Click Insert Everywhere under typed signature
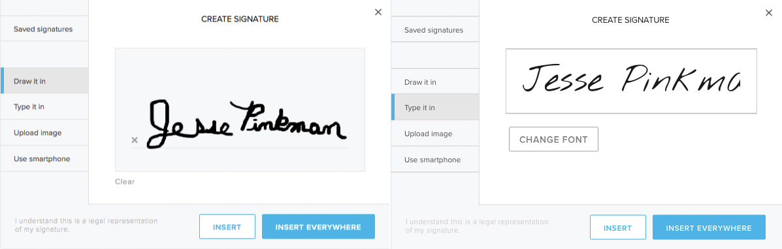Screen dimensions: 782x249 click(709, 227)
